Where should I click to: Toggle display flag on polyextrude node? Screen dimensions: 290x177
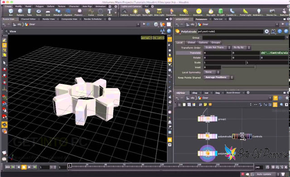coord(216,136)
